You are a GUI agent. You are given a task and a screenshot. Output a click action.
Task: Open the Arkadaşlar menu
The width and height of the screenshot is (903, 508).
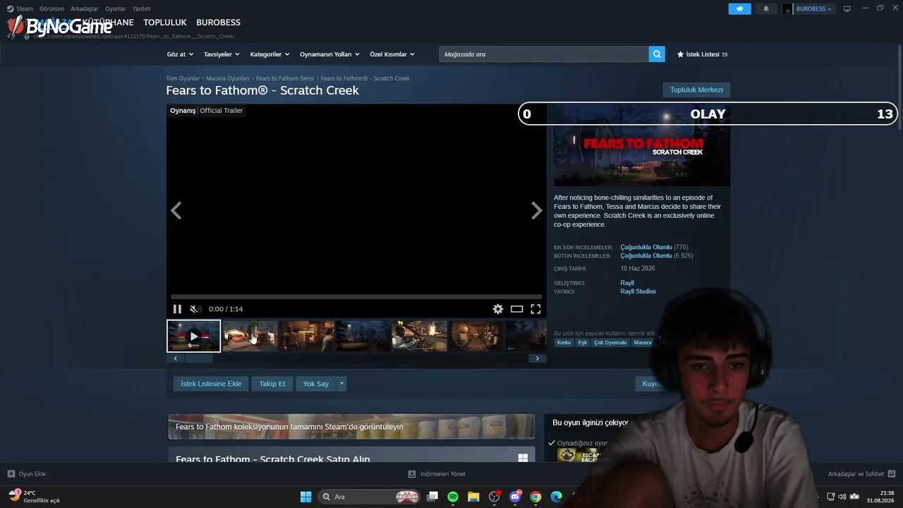(x=85, y=9)
